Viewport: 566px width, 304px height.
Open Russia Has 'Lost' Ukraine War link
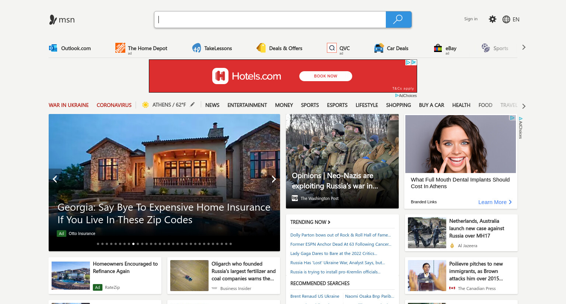338,263
